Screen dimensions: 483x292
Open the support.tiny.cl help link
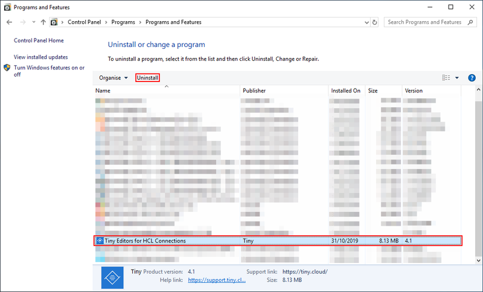click(217, 280)
